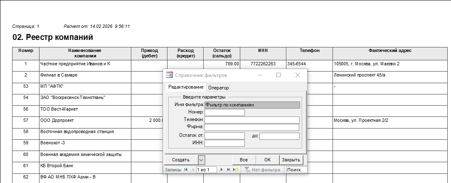Click into the Телефон field
Screen dimensions: 451x183
[252, 120]
